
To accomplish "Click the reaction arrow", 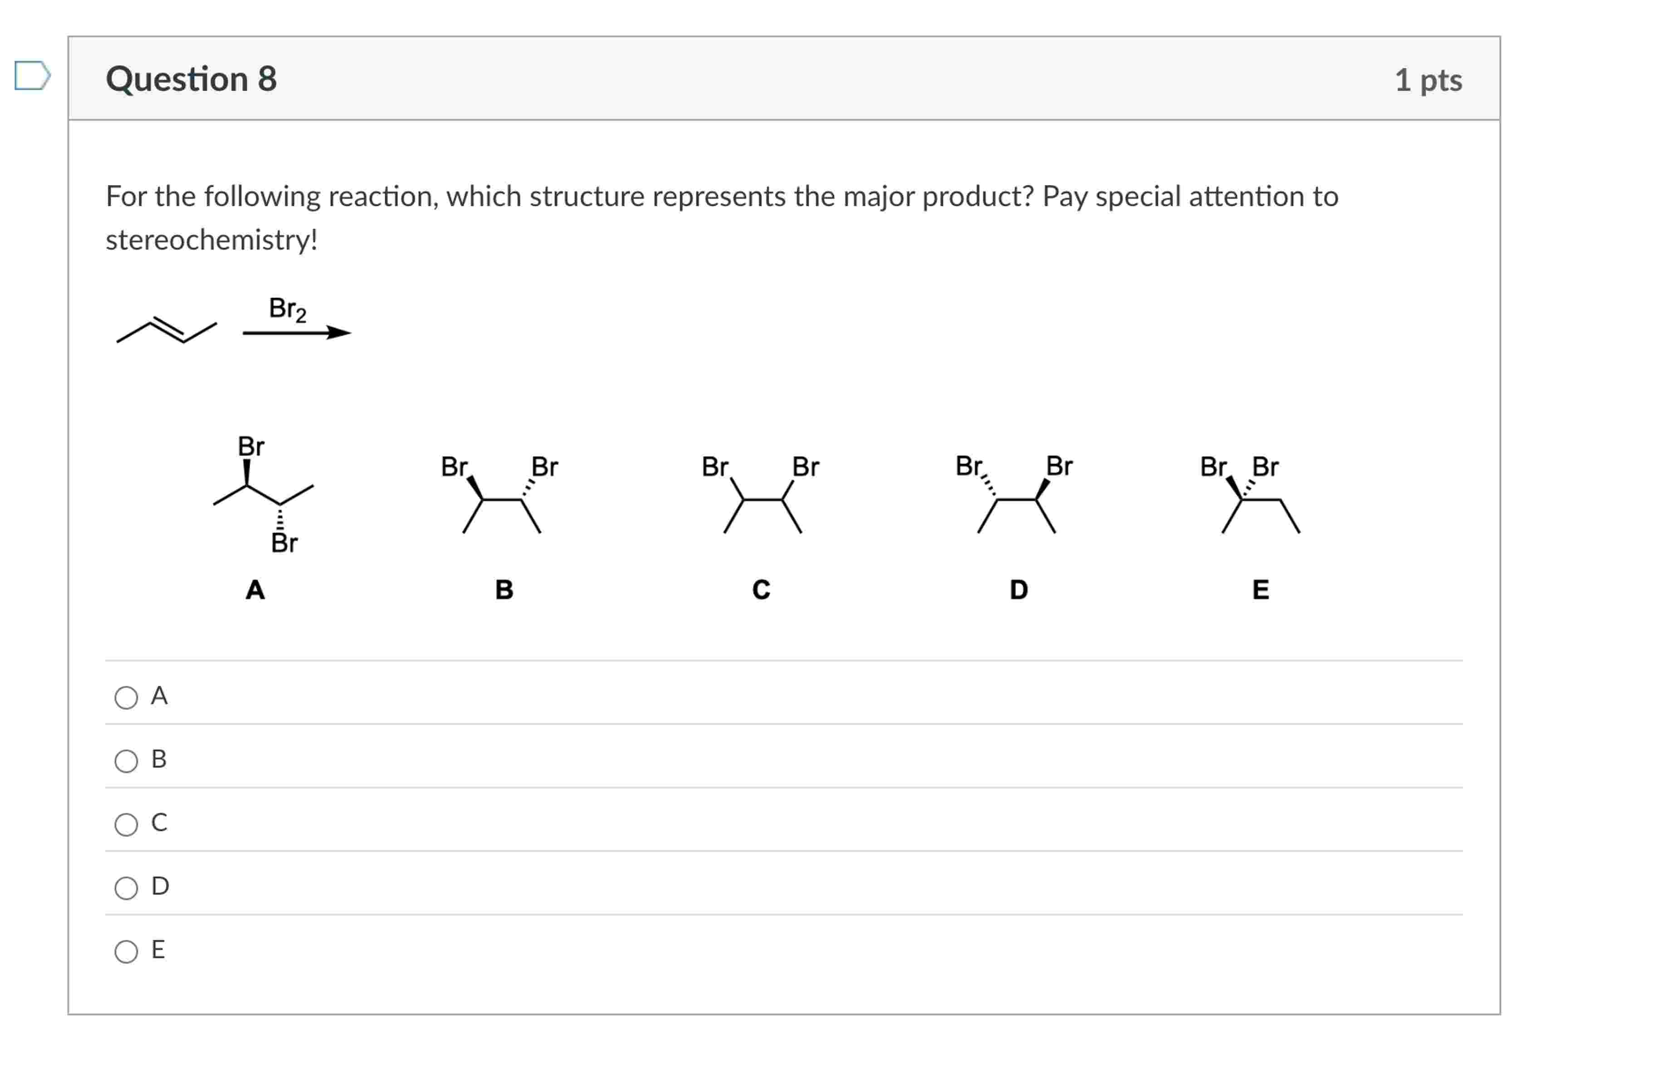I will pos(297,333).
